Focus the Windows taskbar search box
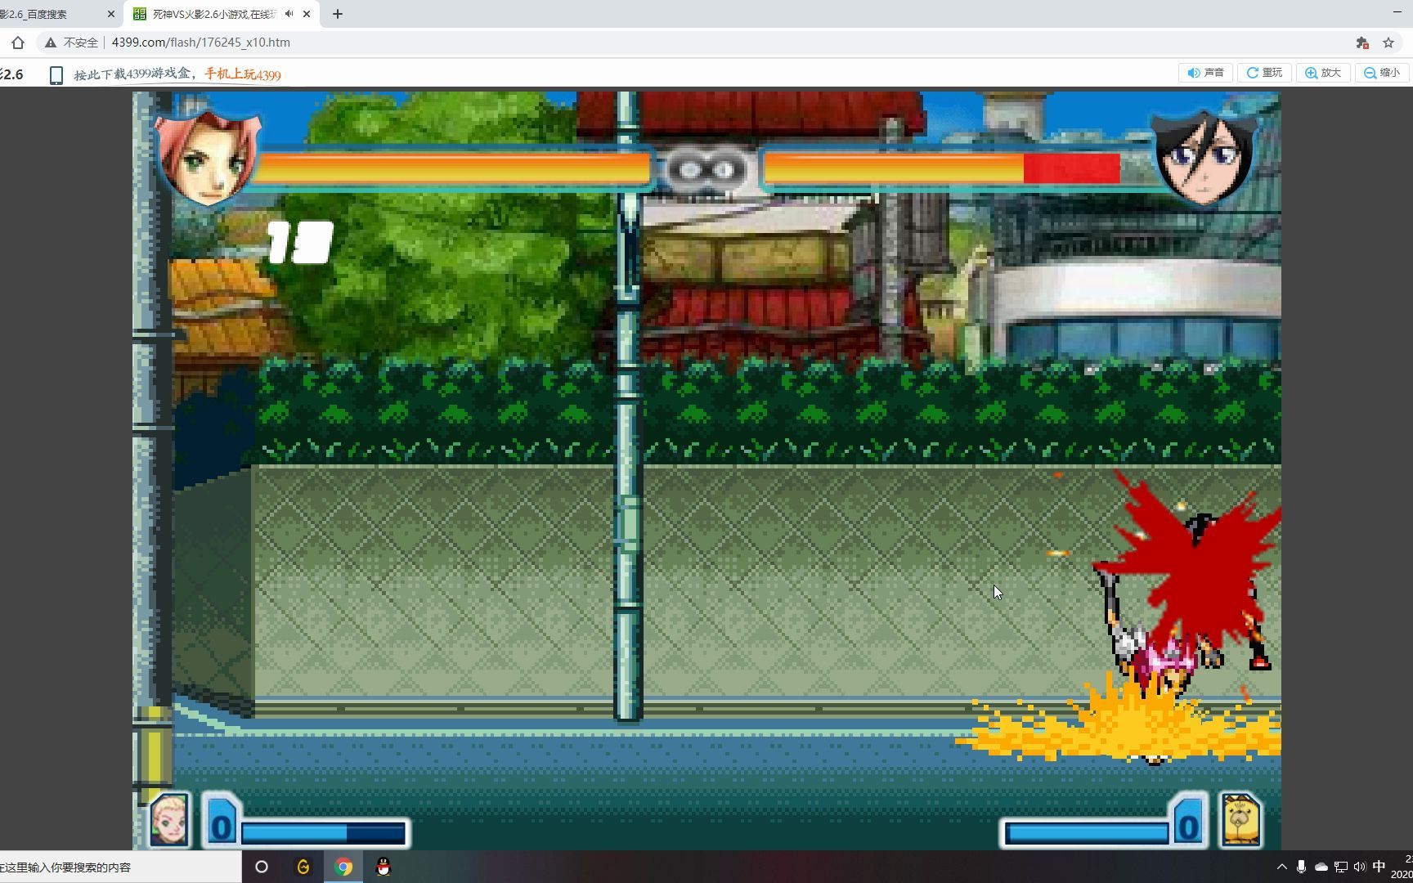This screenshot has width=1413, height=883. click(120, 867)
